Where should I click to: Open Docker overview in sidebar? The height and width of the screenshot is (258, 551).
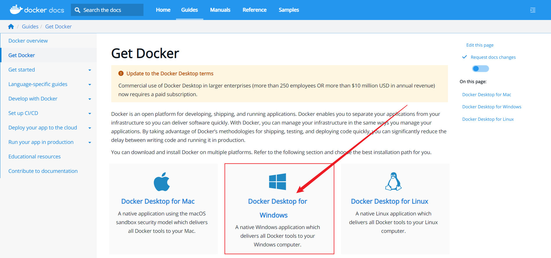pos(28,41)
